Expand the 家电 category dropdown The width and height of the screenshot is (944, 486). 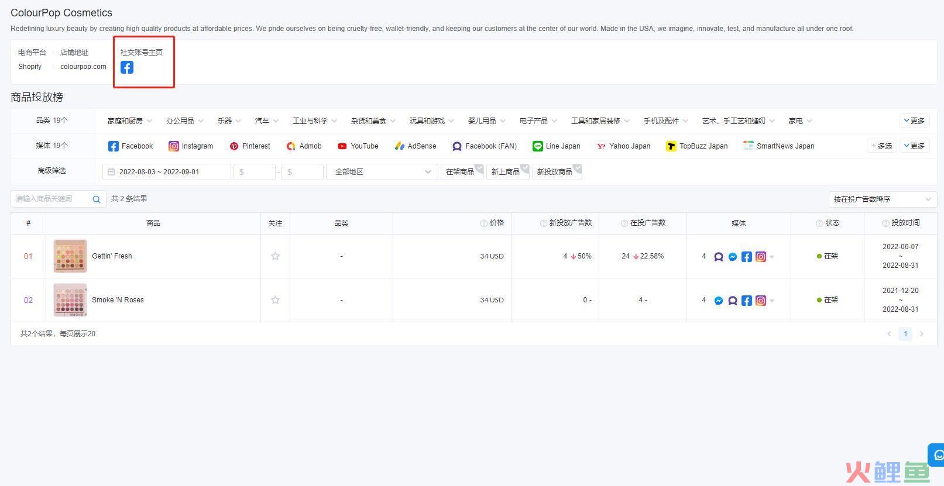point(800,121)
